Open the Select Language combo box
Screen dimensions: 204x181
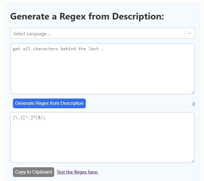click(x=98, y=34)
